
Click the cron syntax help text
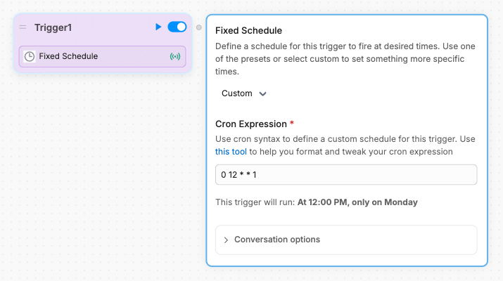tap(345, 139)
